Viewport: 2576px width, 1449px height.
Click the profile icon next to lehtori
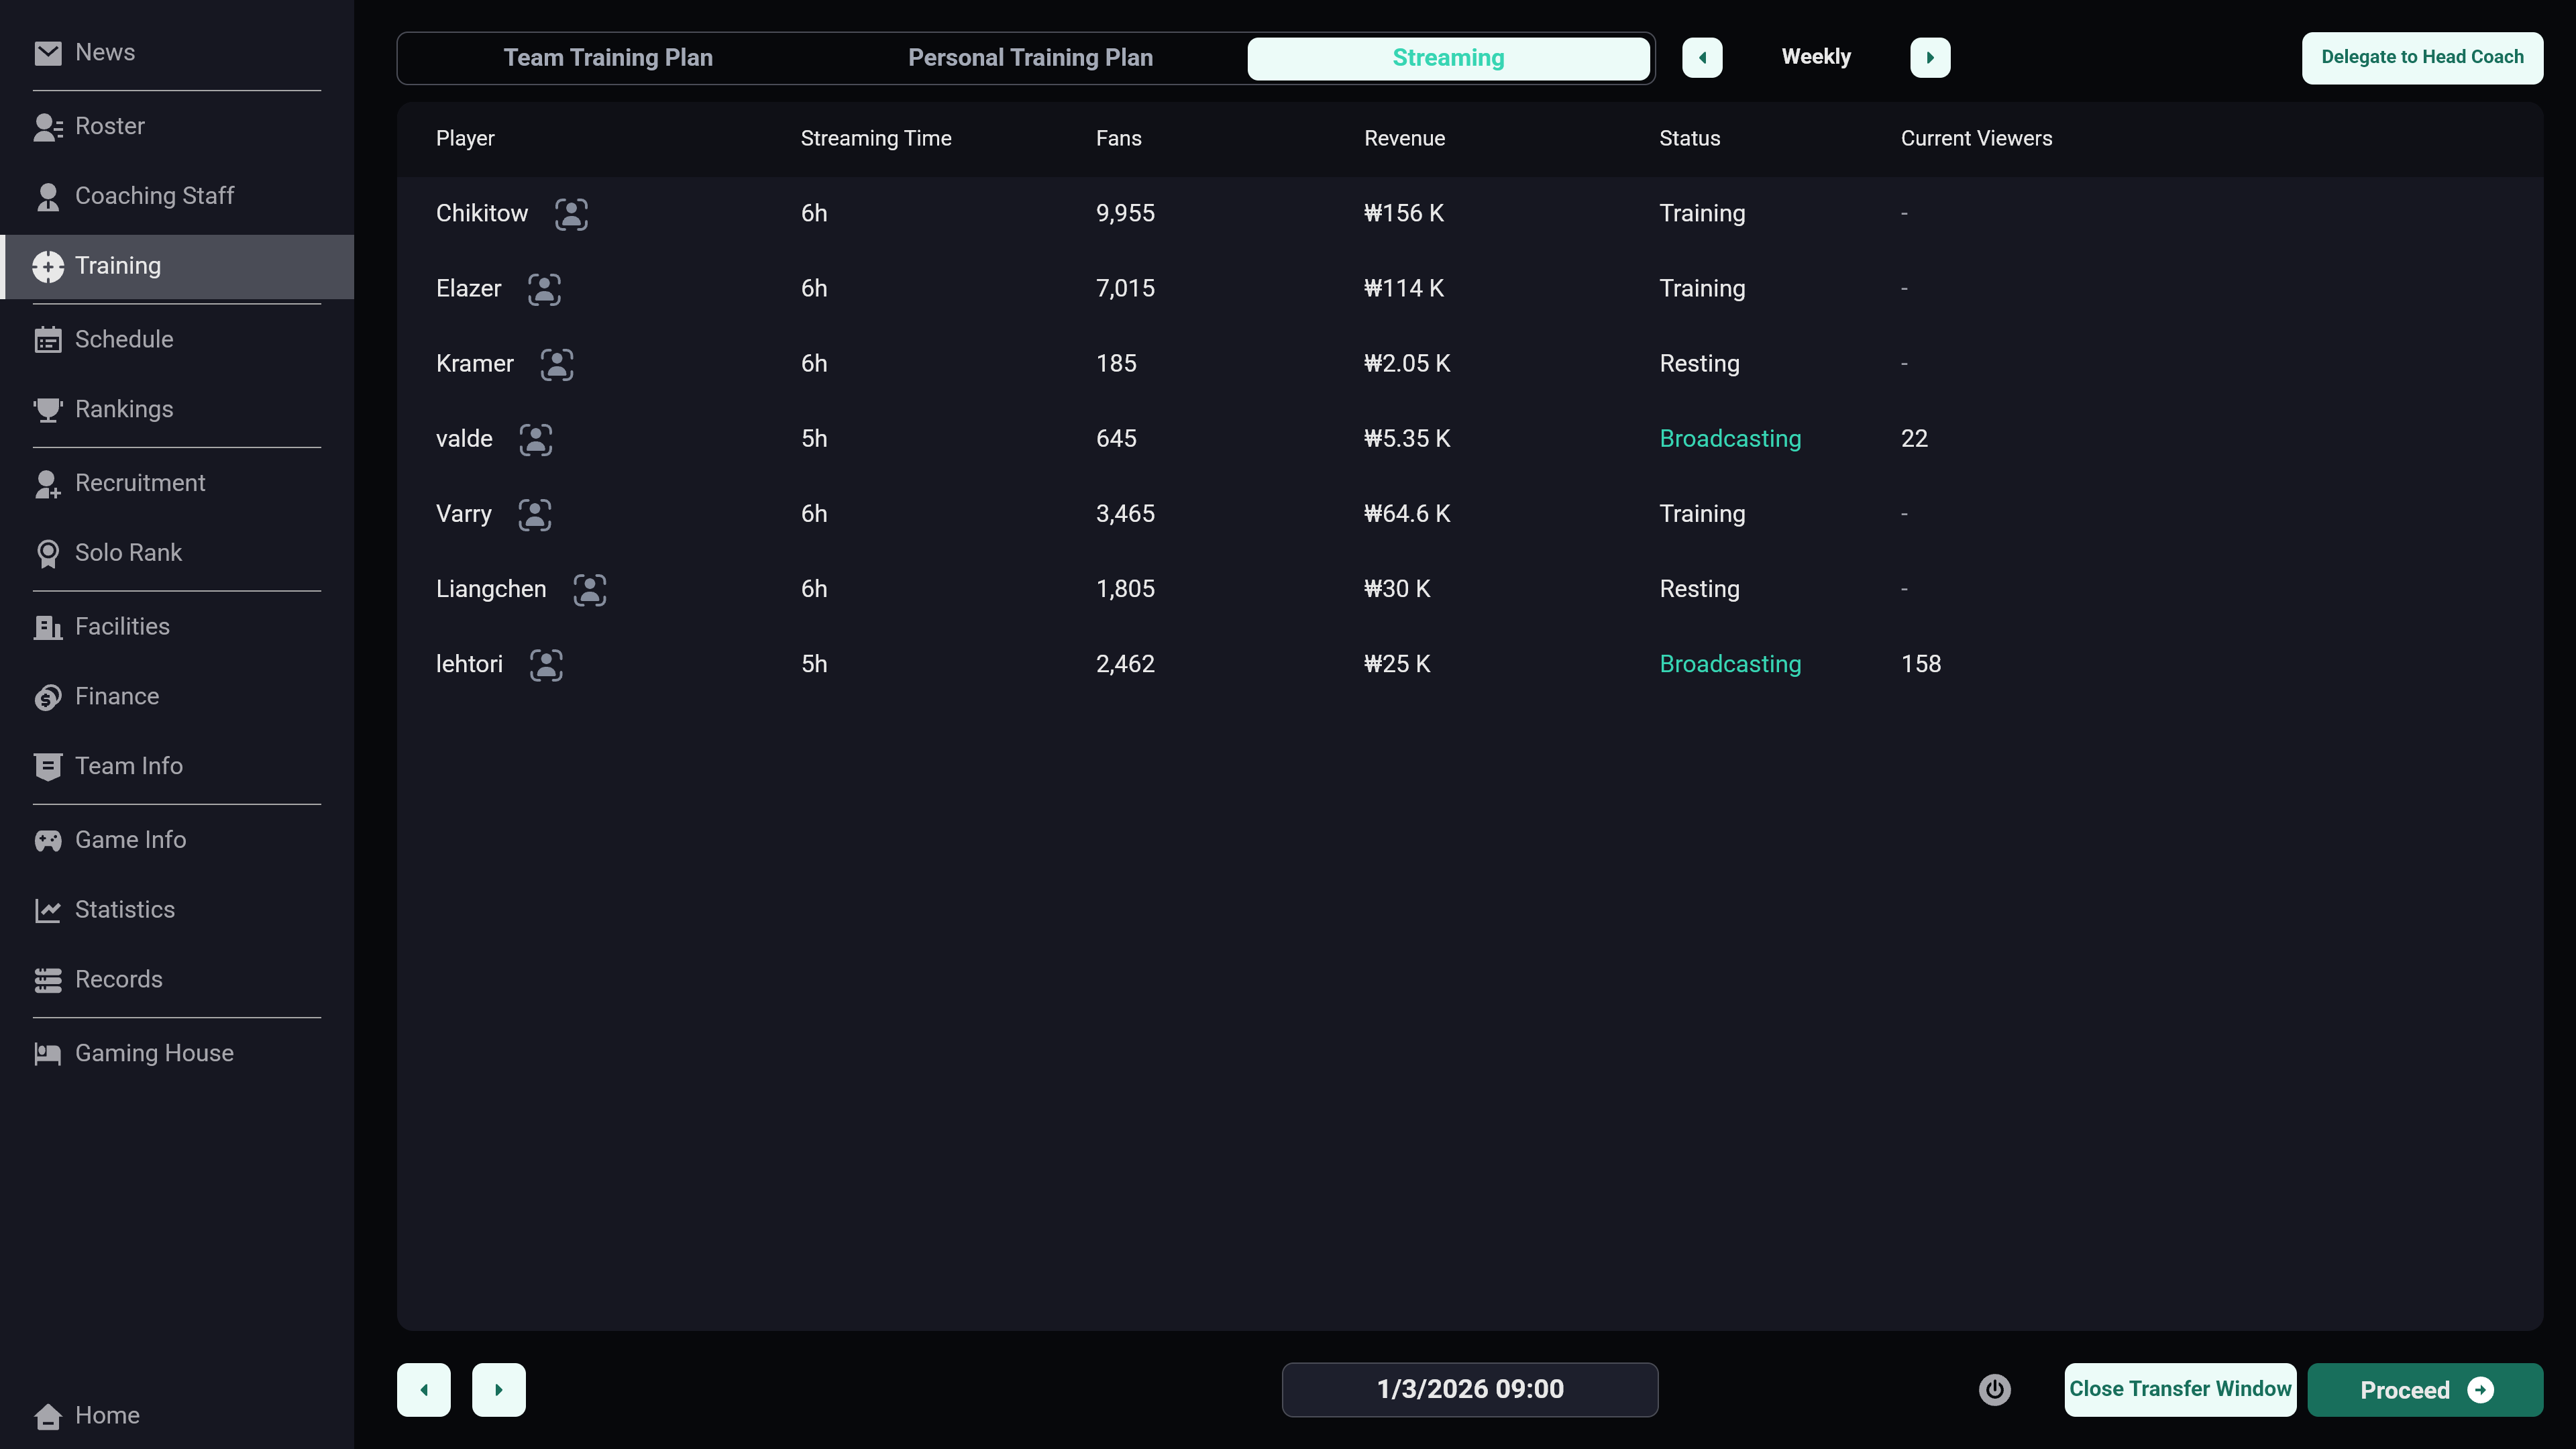[546, 665]
